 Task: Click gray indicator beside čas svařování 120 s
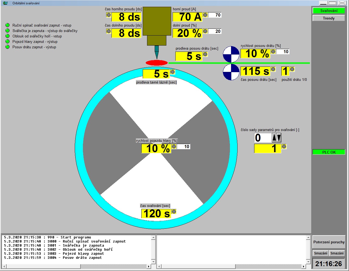pyautogui.click(x=174, y=212)
